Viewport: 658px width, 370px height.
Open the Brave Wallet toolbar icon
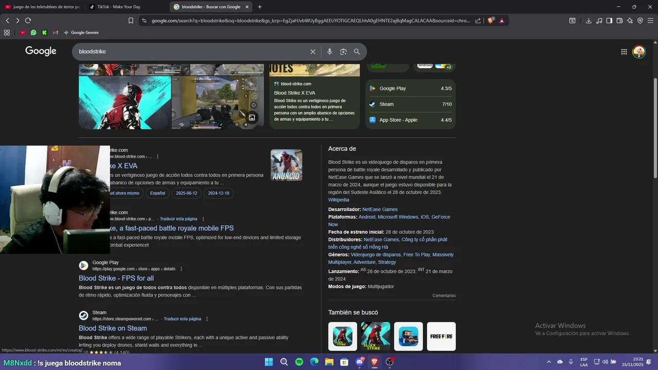click(619, 21)
